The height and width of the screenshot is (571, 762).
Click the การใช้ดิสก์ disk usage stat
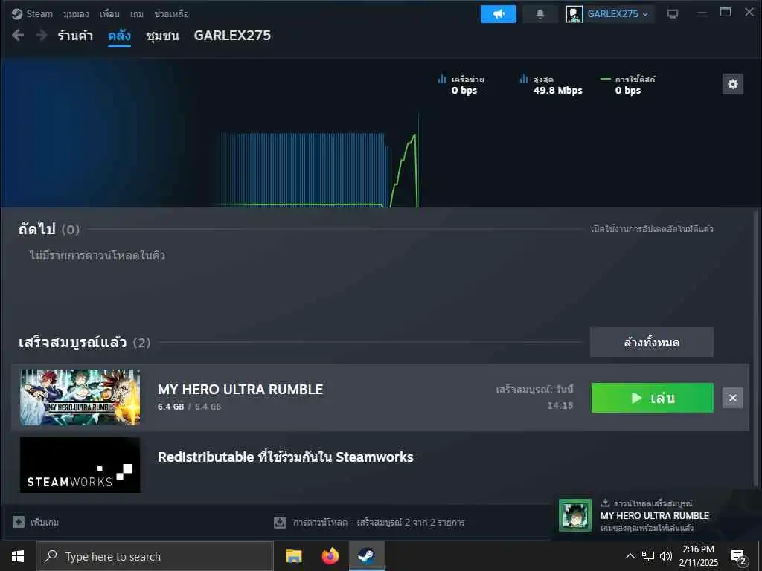(628, 85)
